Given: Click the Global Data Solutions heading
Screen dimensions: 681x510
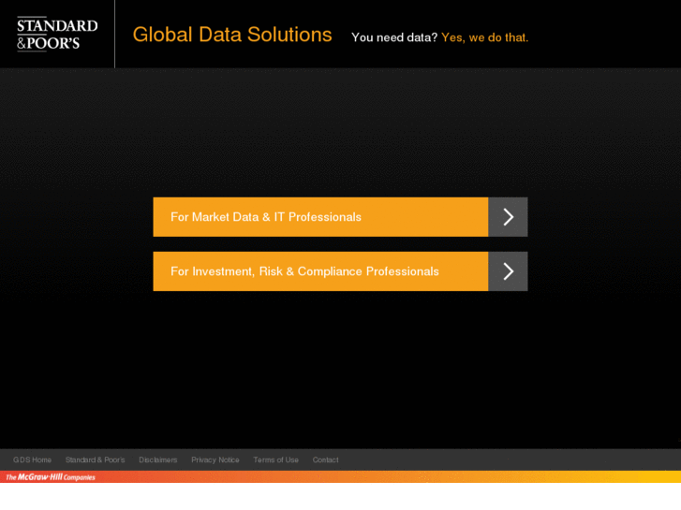Looking at the screenshot, I should tap(232, 35).
